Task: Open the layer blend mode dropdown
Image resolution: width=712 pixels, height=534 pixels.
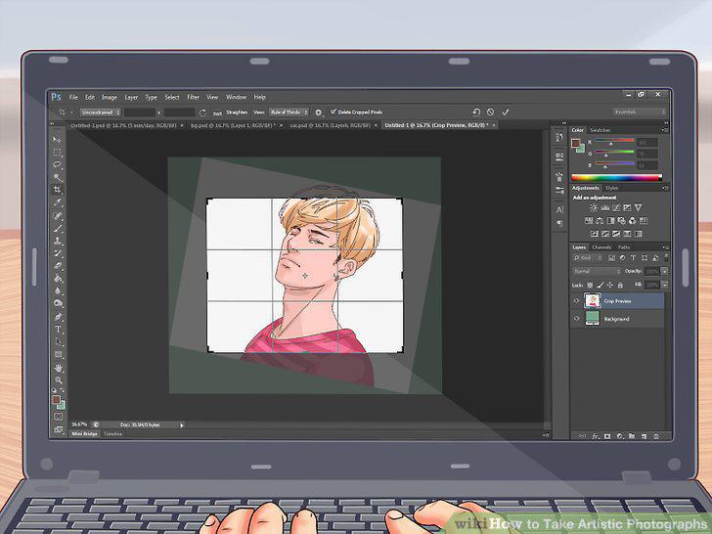Action: (x=597, y=271)
